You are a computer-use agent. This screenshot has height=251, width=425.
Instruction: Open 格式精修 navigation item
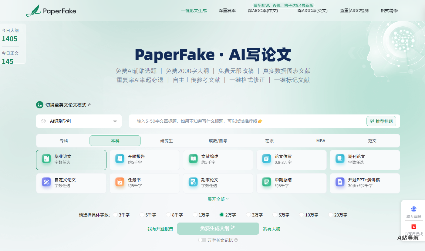[389, 11]
